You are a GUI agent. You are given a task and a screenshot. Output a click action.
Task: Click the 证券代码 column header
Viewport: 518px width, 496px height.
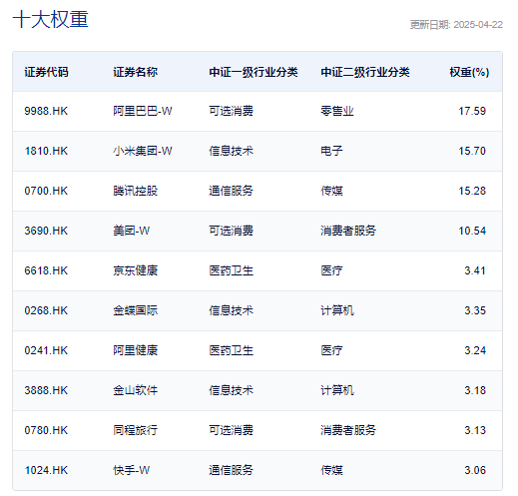click(x=46, y=72)
